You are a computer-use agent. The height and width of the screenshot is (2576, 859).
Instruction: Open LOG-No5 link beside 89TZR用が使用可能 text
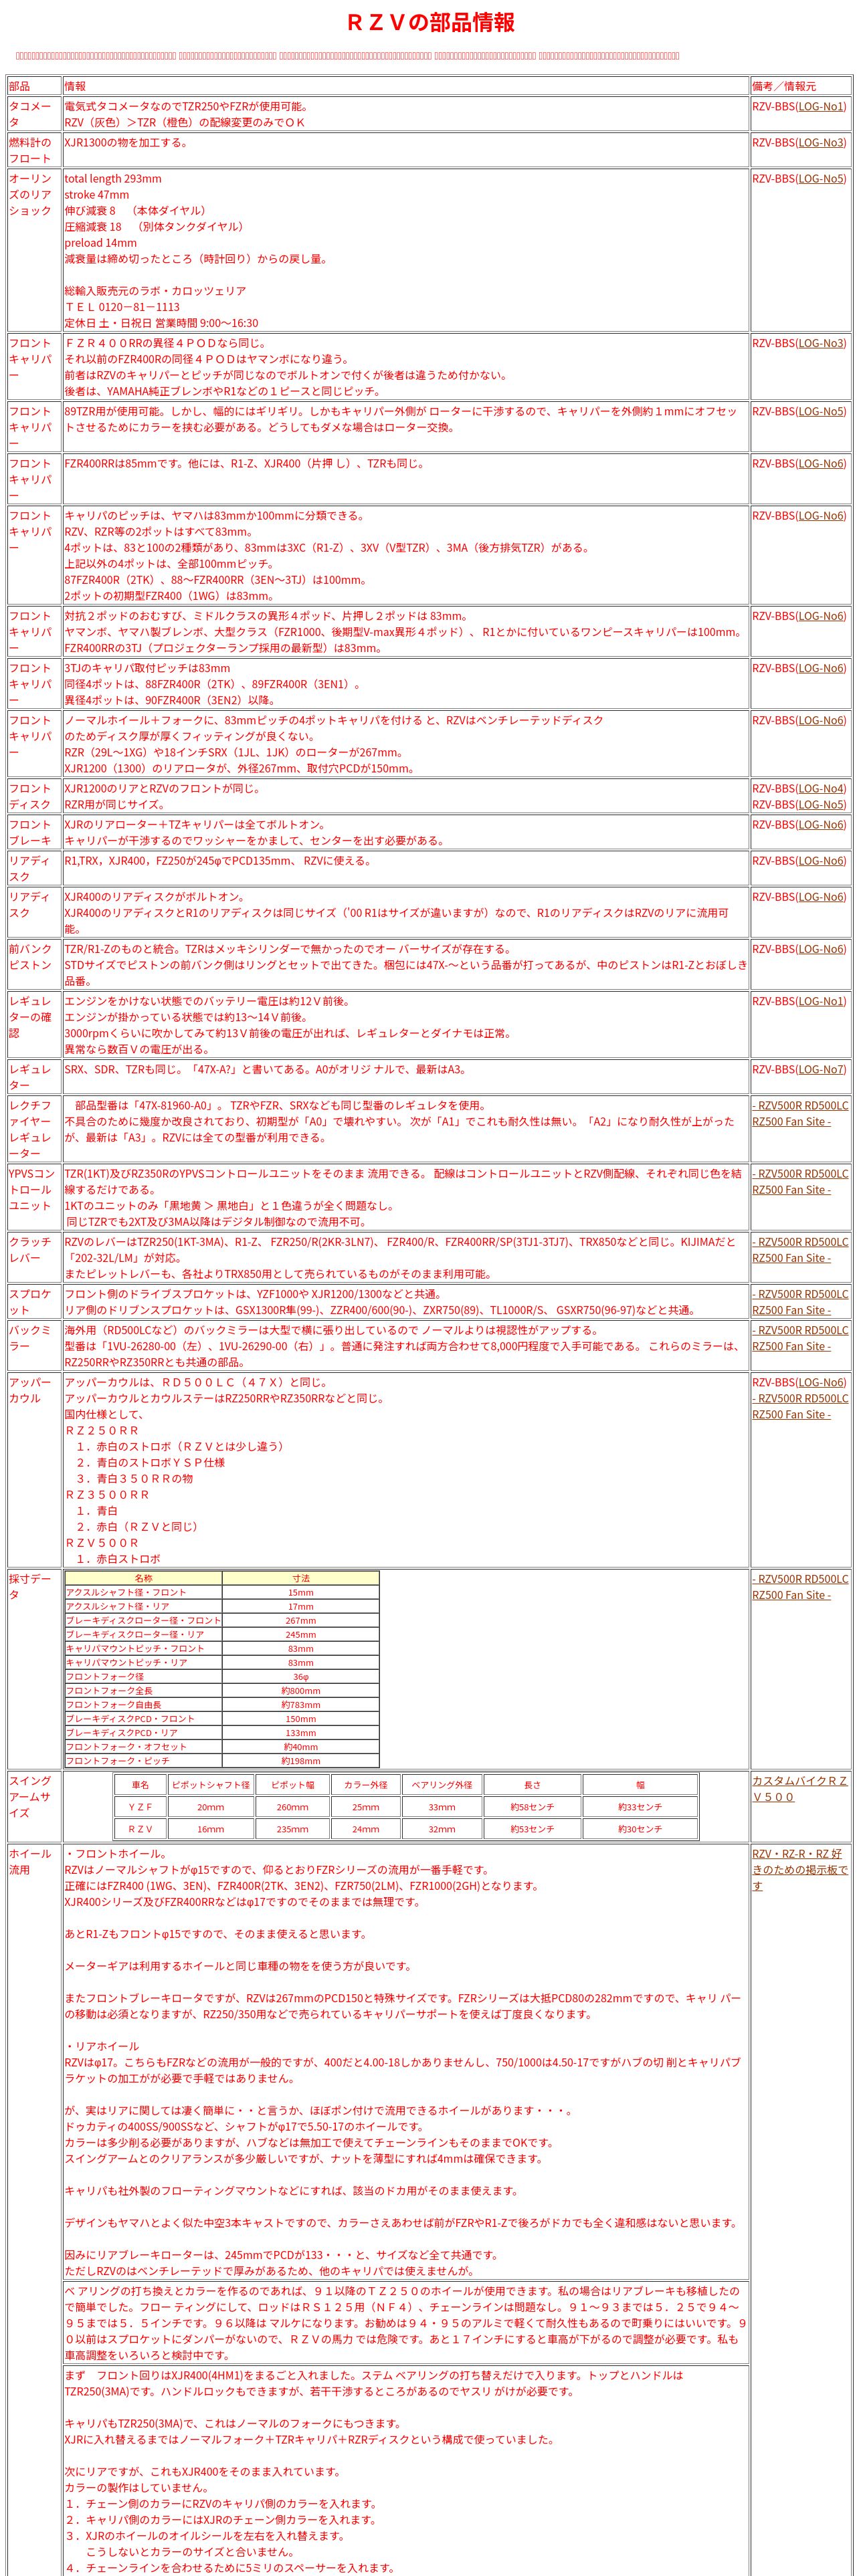(x=821, y=411)
